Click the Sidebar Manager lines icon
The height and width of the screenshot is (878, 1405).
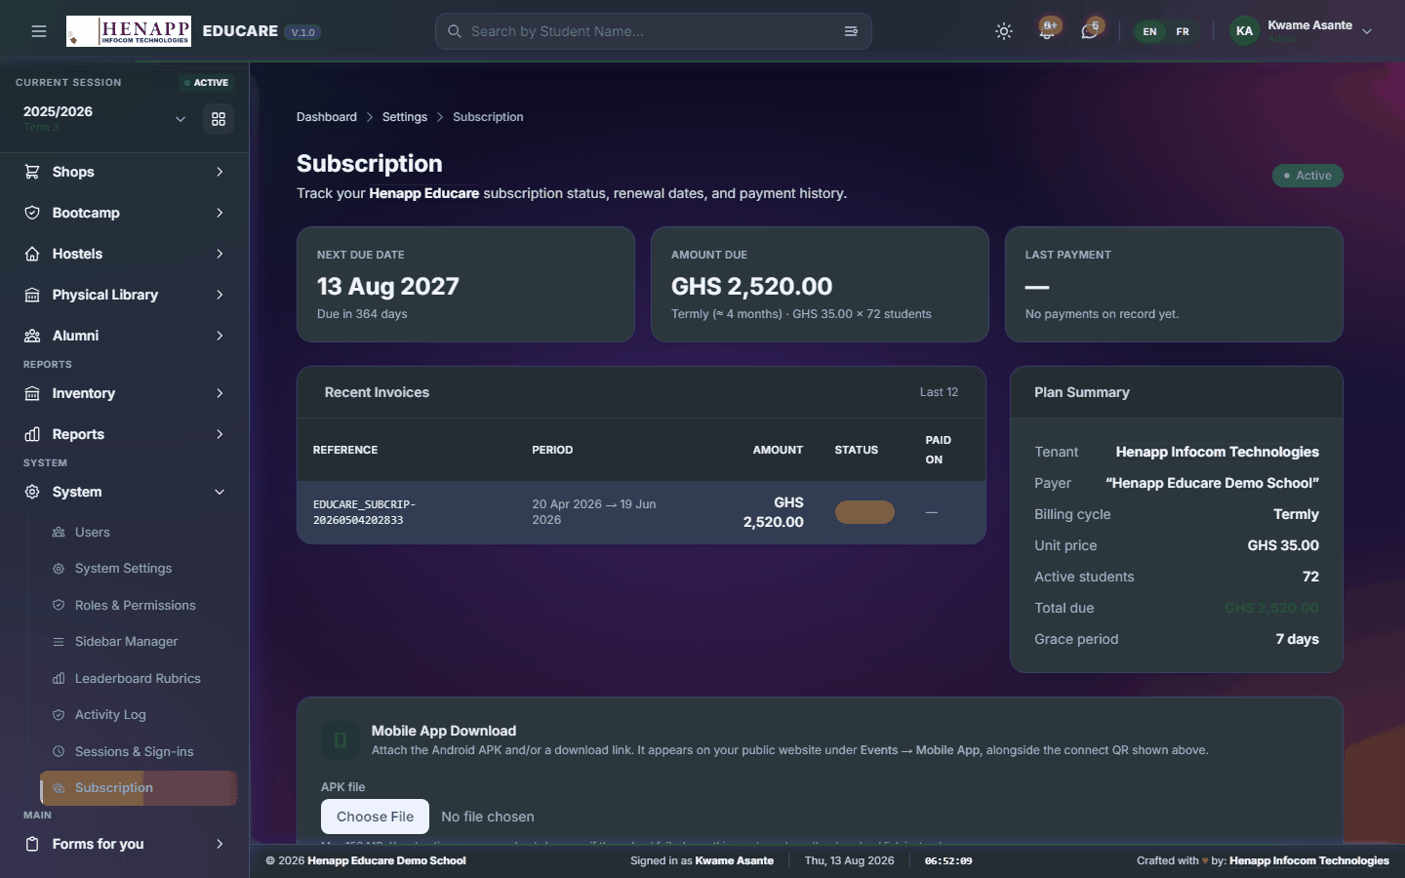pyautogui.click(x=59, y=642)
